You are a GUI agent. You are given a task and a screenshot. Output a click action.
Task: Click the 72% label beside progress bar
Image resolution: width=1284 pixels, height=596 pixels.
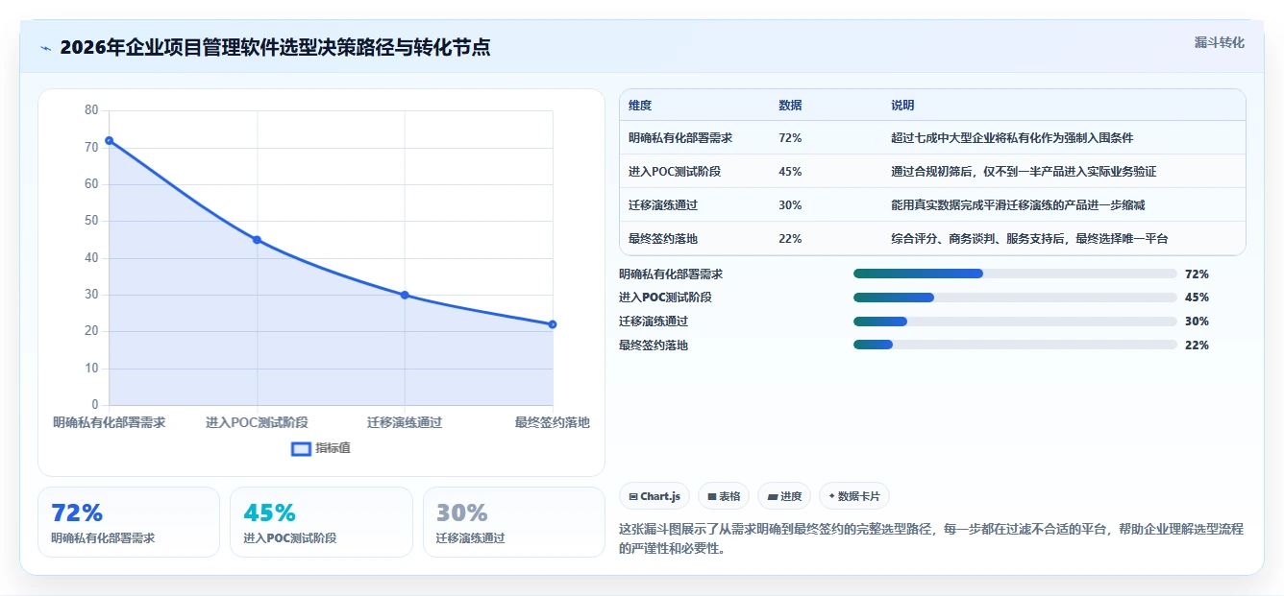[1197, 274]
